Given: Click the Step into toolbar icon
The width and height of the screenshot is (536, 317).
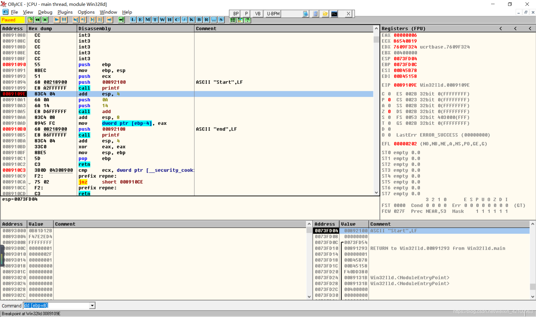Looking at the screenshot, I should 76,20.
